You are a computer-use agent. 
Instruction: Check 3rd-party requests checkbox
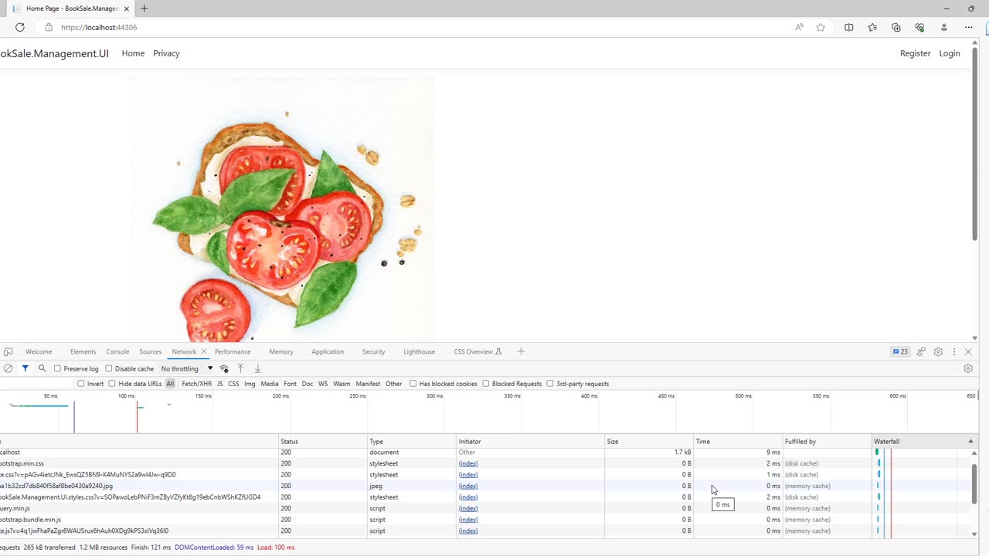pyautogui.click(x=550, y=383)
